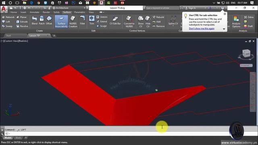258x145 pixels.
Task: Click Remove control vertices
Action: click(x=158, y=26)
